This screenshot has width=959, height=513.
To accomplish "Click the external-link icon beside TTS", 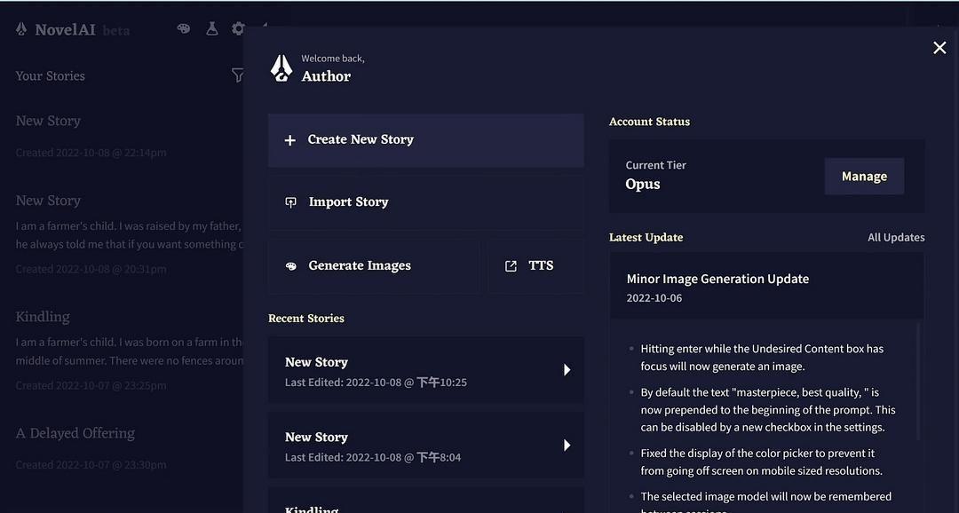I will click(511, 266).
